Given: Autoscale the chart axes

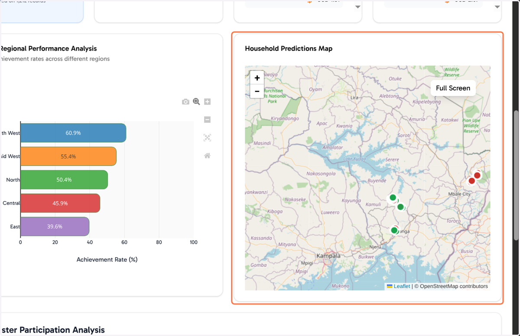Looking at the screenshot, I should 207,138.
